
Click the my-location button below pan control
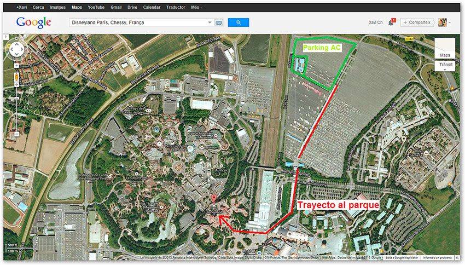(x=16, y=65)
